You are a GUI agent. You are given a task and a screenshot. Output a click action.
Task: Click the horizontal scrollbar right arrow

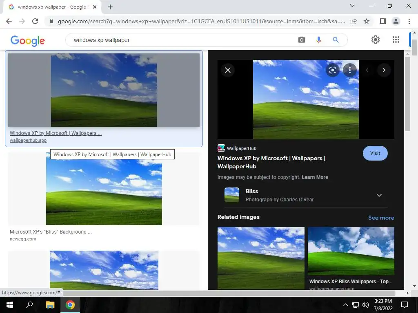407,293
